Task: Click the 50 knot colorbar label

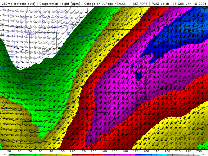Action: tap(9, 151)
